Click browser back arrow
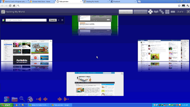 (x=2, y=6)
